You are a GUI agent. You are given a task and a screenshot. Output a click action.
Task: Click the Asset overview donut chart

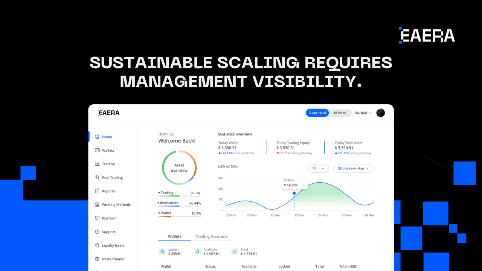179,167
